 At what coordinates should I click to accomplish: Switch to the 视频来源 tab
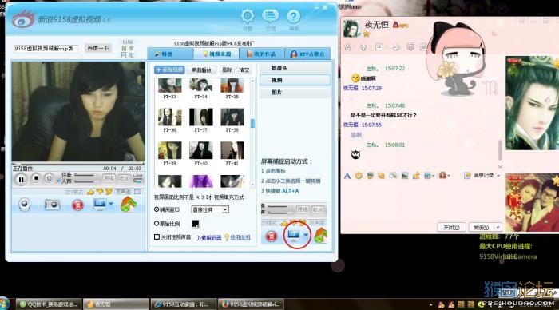(x=216, y=54)
